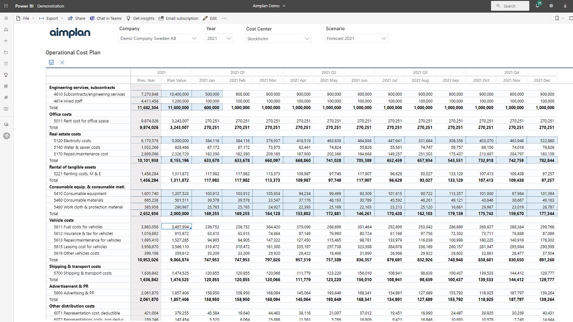Open the Cost Center Stockholm dropdown
Viewport: 573px width, 322px height.
(x=279, y=39)
